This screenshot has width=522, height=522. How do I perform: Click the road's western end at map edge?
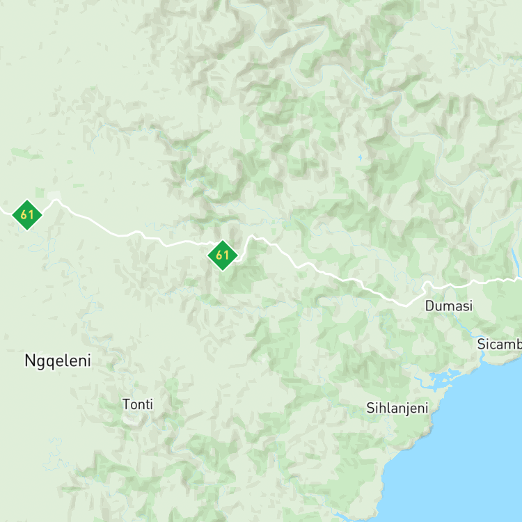[x=3, y=211]
